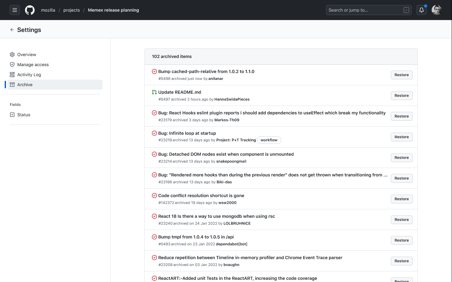
Task: Click the Overview gear icon
Action: coord(12,55)
